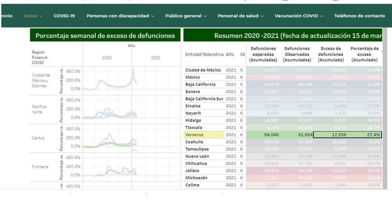Screen dimensions: 392x224
Task: Go to Teléfonos de contacto
Action: coord(359,16)
